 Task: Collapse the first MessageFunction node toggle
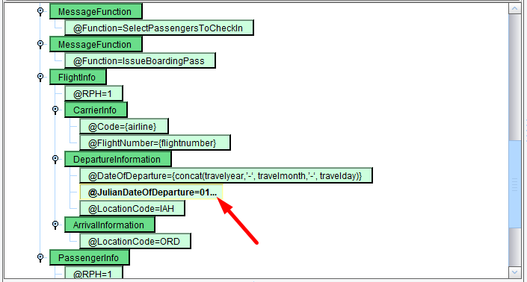point(40,11)
